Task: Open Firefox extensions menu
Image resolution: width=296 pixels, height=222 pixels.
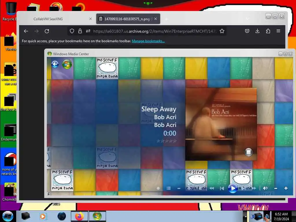Action: pos(268,31)
